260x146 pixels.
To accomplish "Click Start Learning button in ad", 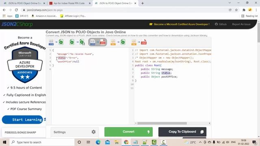I will 22,120.
